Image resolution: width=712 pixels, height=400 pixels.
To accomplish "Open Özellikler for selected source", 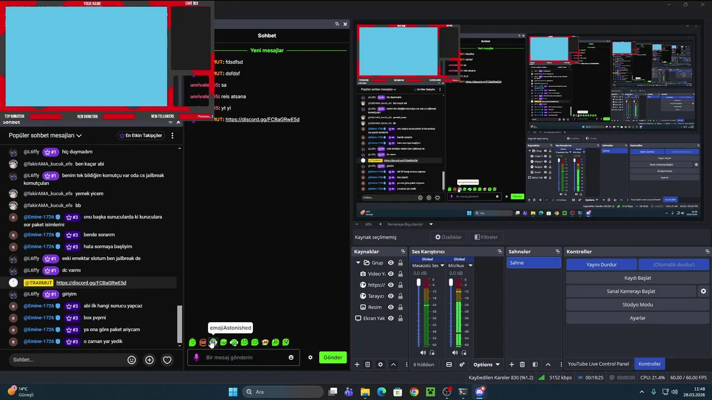I will point(448,237).
